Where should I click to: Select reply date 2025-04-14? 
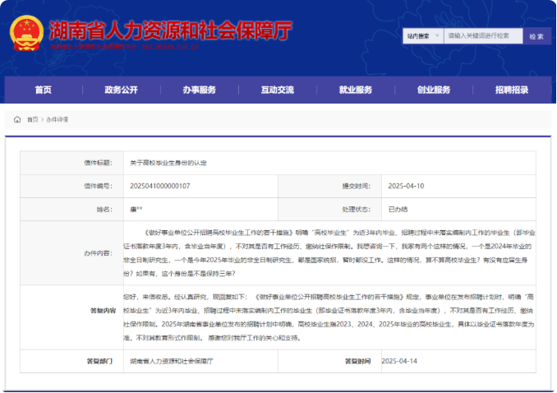pos(399,361)
